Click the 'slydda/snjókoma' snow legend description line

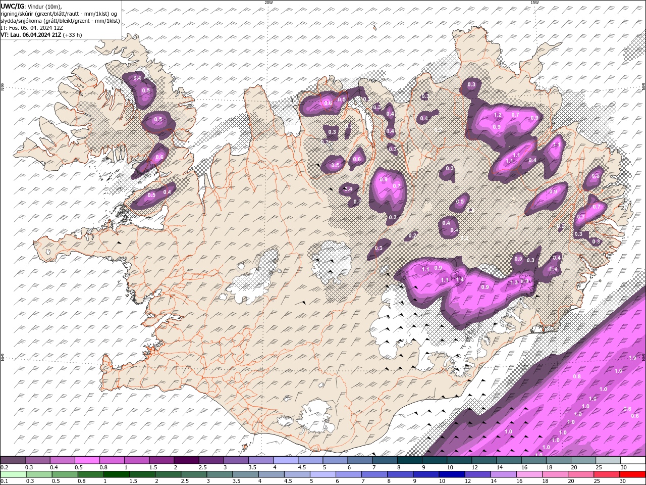pyautogui.click(x=60, y=21)
